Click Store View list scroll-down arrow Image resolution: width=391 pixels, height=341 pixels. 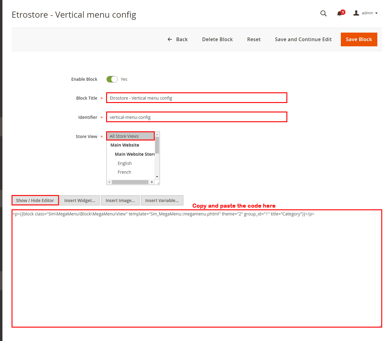tap(157, 177)
